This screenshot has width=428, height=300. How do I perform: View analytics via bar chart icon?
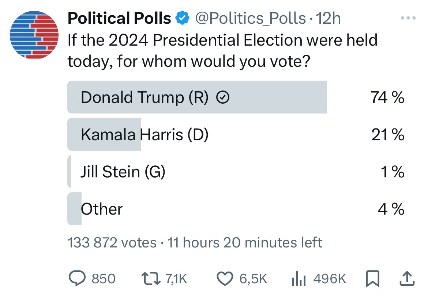(x=299, y=279)
